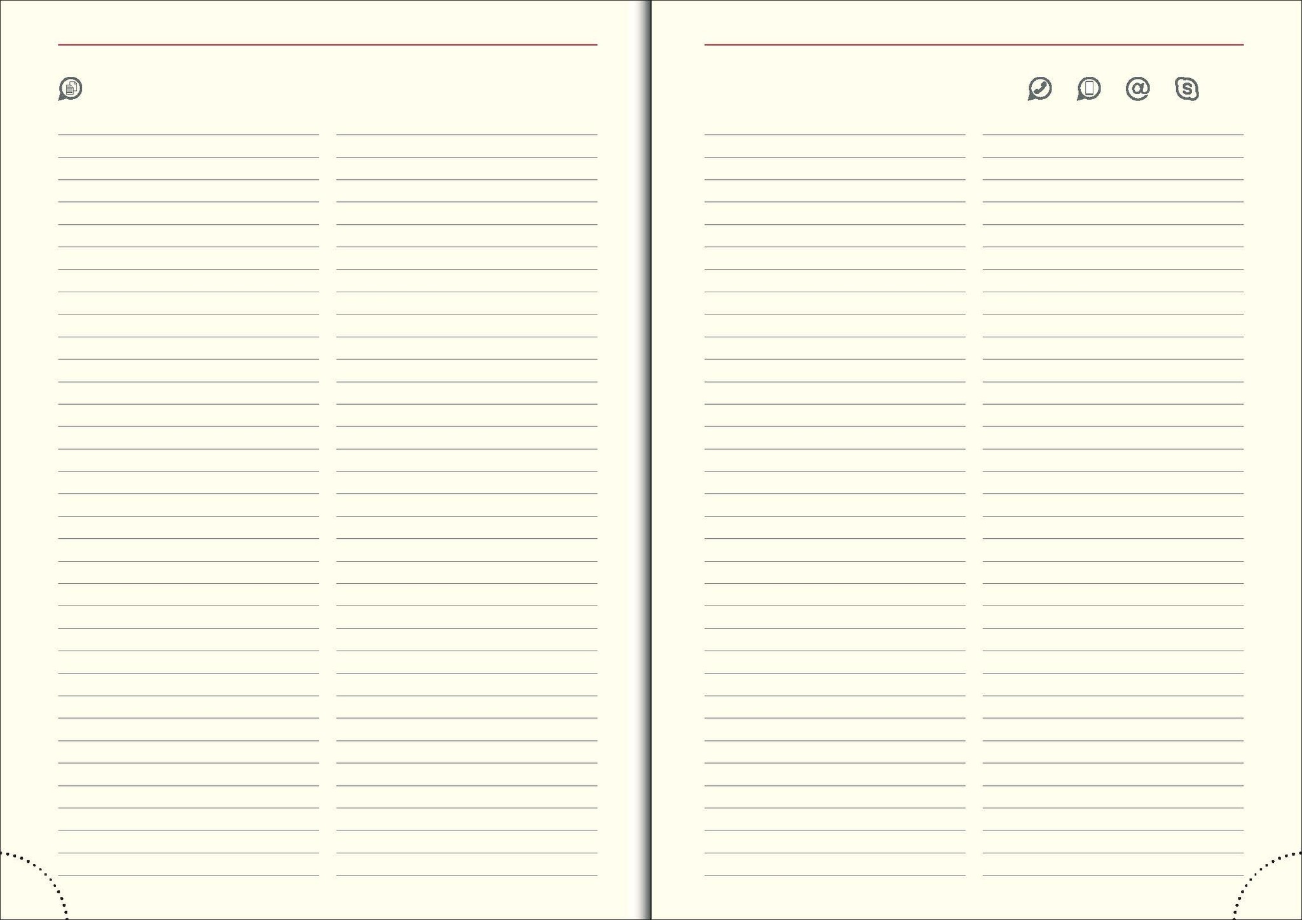Click the top writing line under the Skype icon
The height and width of the screenshot is (920, 1302).
(1113, 135)
